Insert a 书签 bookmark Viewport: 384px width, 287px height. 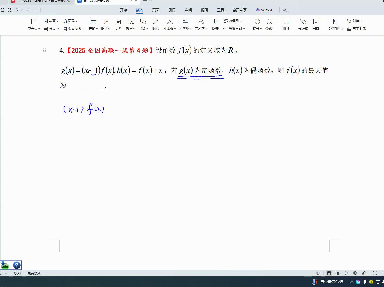tap(316, 22)
